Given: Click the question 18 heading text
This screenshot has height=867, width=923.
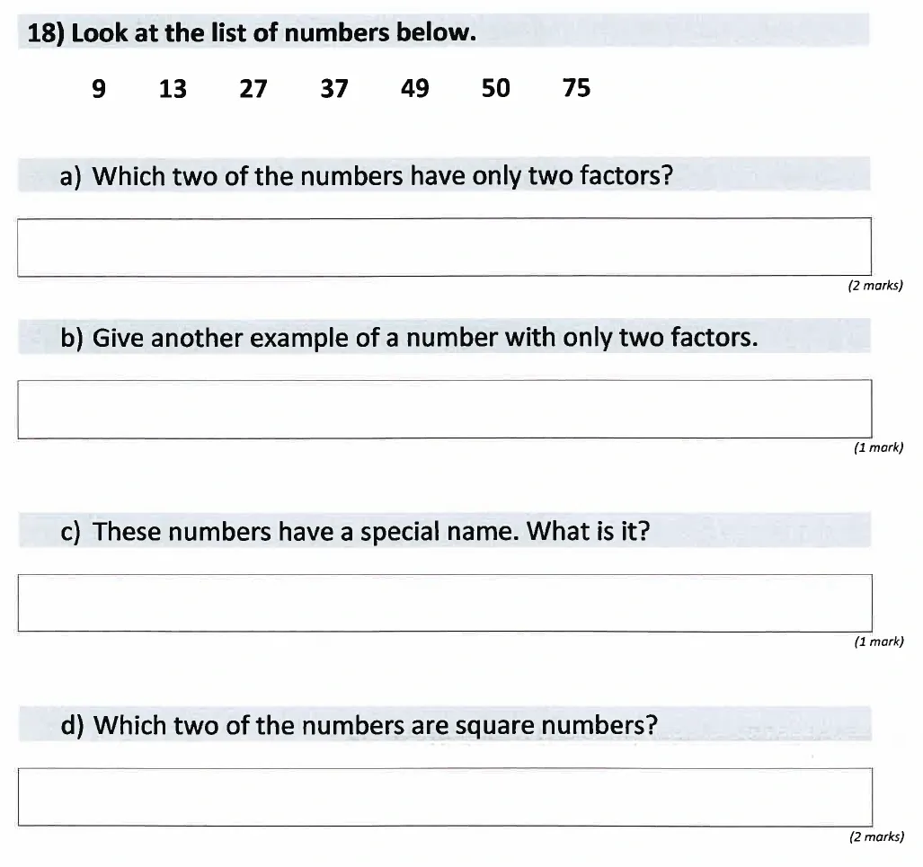Looking at the screenshot, I should pyautogui.click(x=252, y=34).
